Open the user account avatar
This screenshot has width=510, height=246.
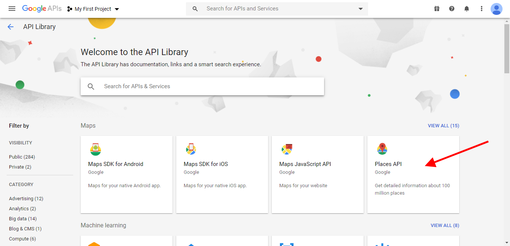497,9
